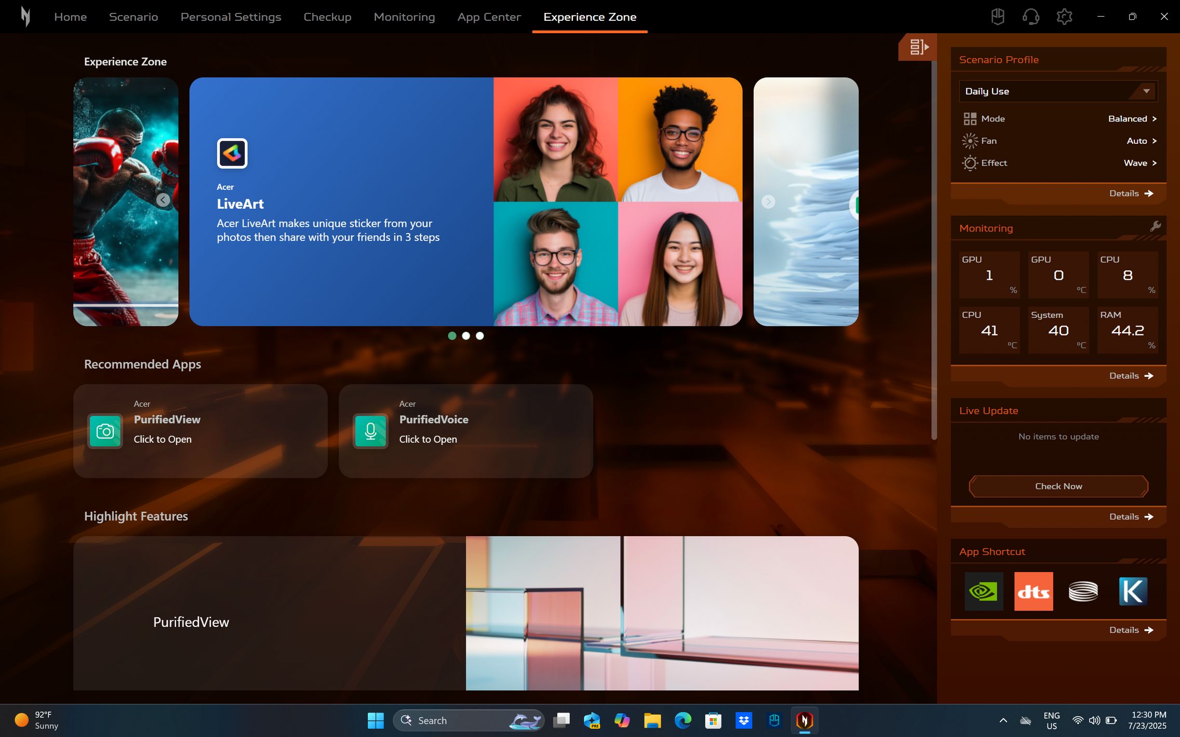Open the LiveArt app icon

232,153
